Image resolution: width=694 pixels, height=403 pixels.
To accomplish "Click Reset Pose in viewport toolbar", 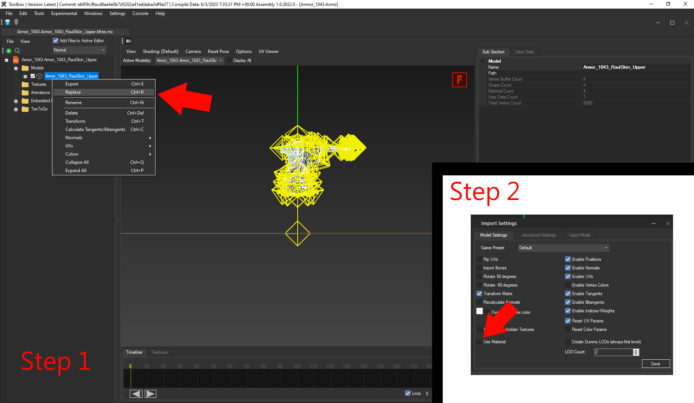I will tap(218, 51).
